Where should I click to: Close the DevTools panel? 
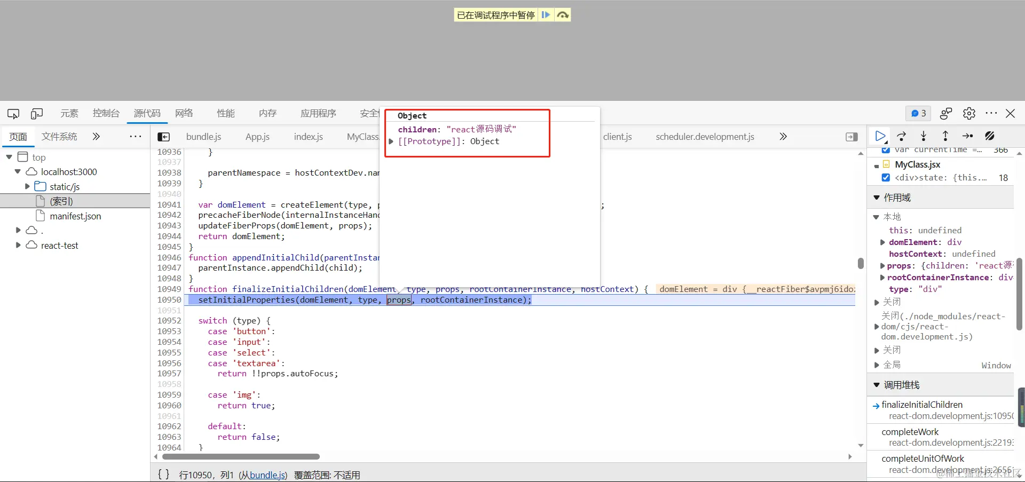coord(1011,113)
